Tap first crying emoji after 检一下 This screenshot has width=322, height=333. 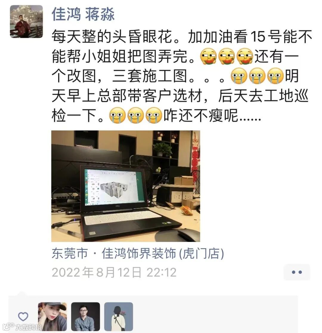pyautogui.click(x=117, y=115)
